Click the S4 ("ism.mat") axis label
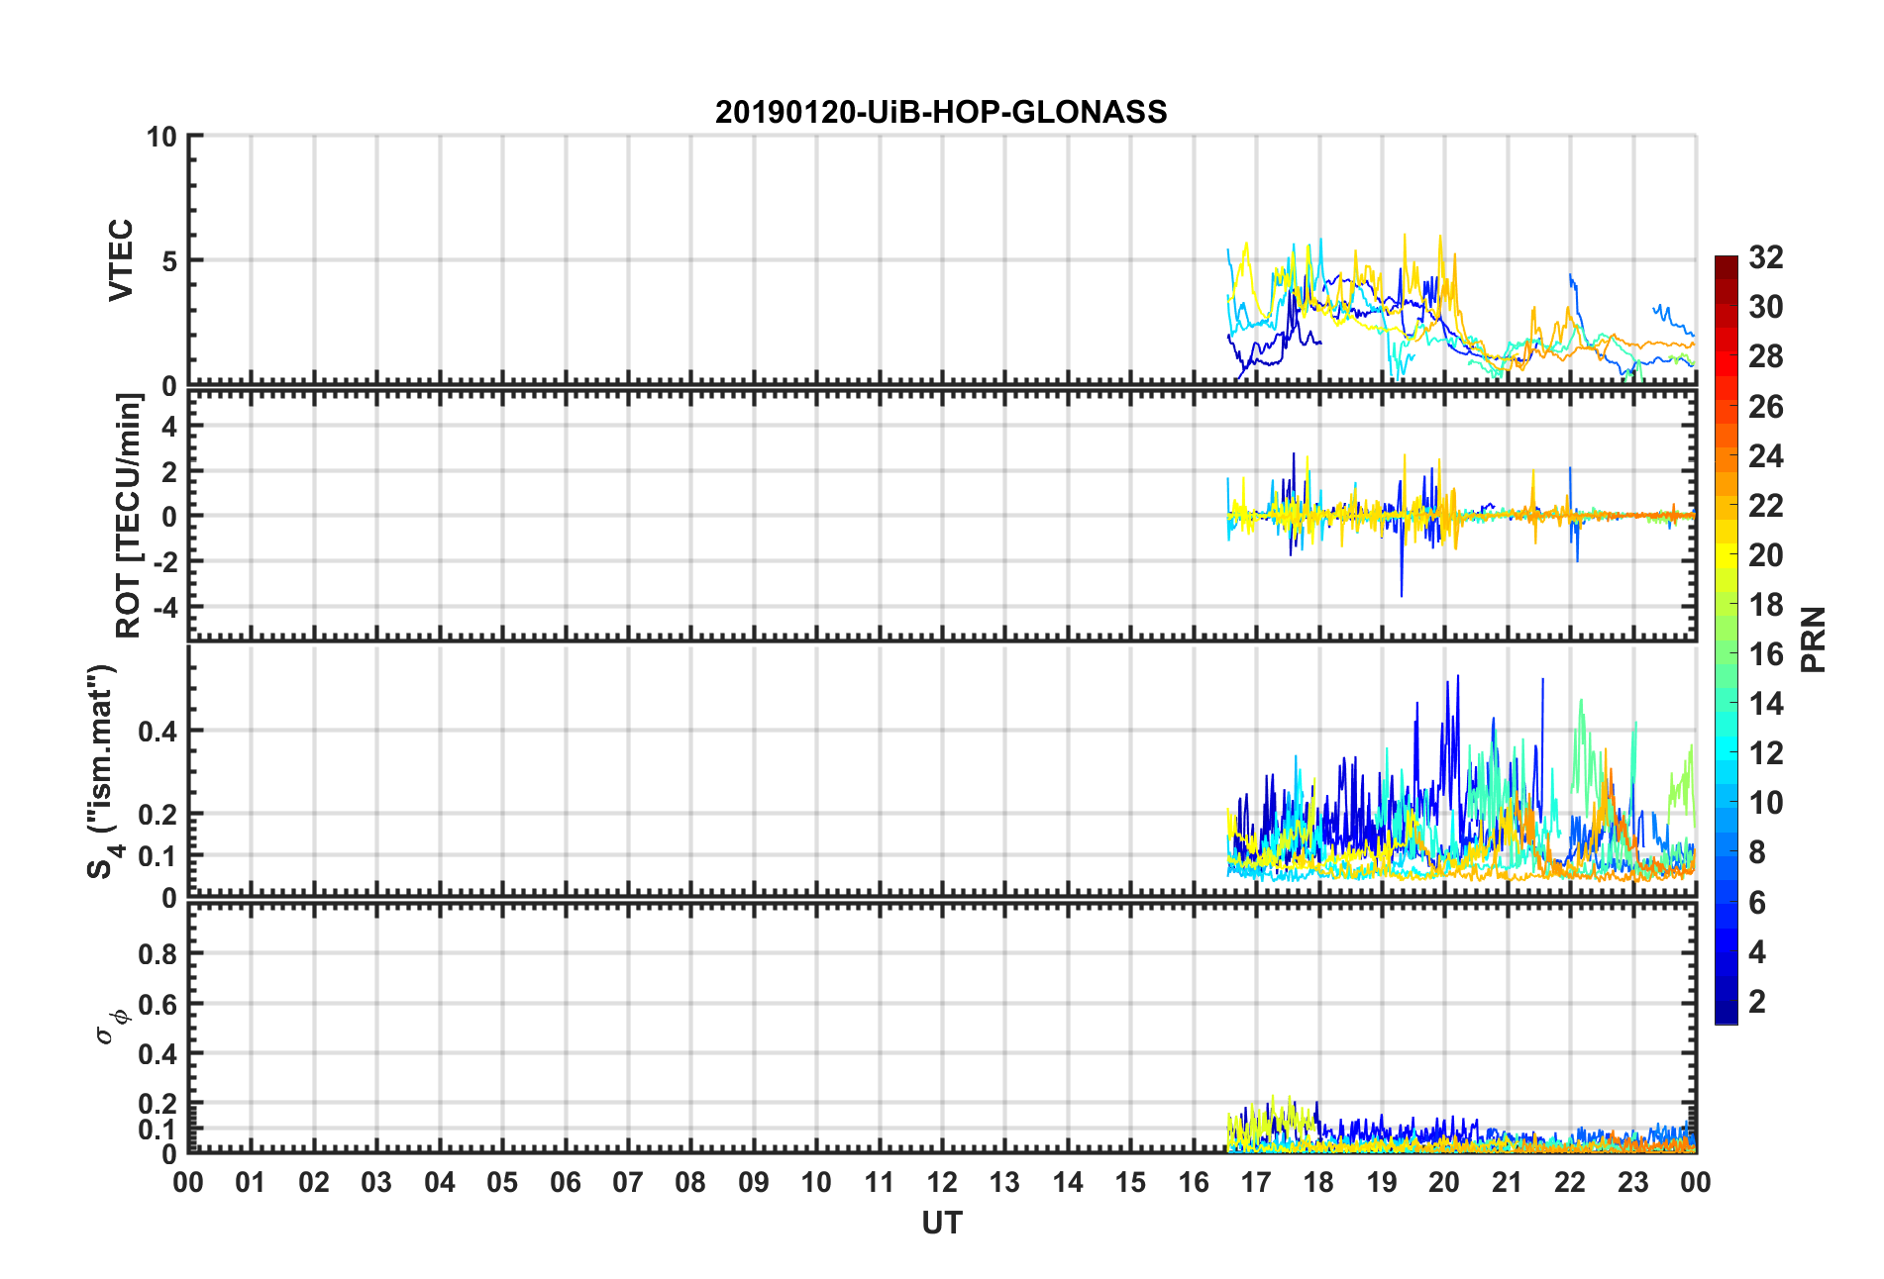 pos(103,771)
